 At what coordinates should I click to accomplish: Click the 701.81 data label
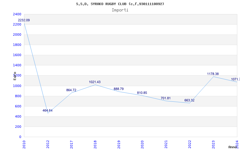pyautogui.click(x=166, y=98)
